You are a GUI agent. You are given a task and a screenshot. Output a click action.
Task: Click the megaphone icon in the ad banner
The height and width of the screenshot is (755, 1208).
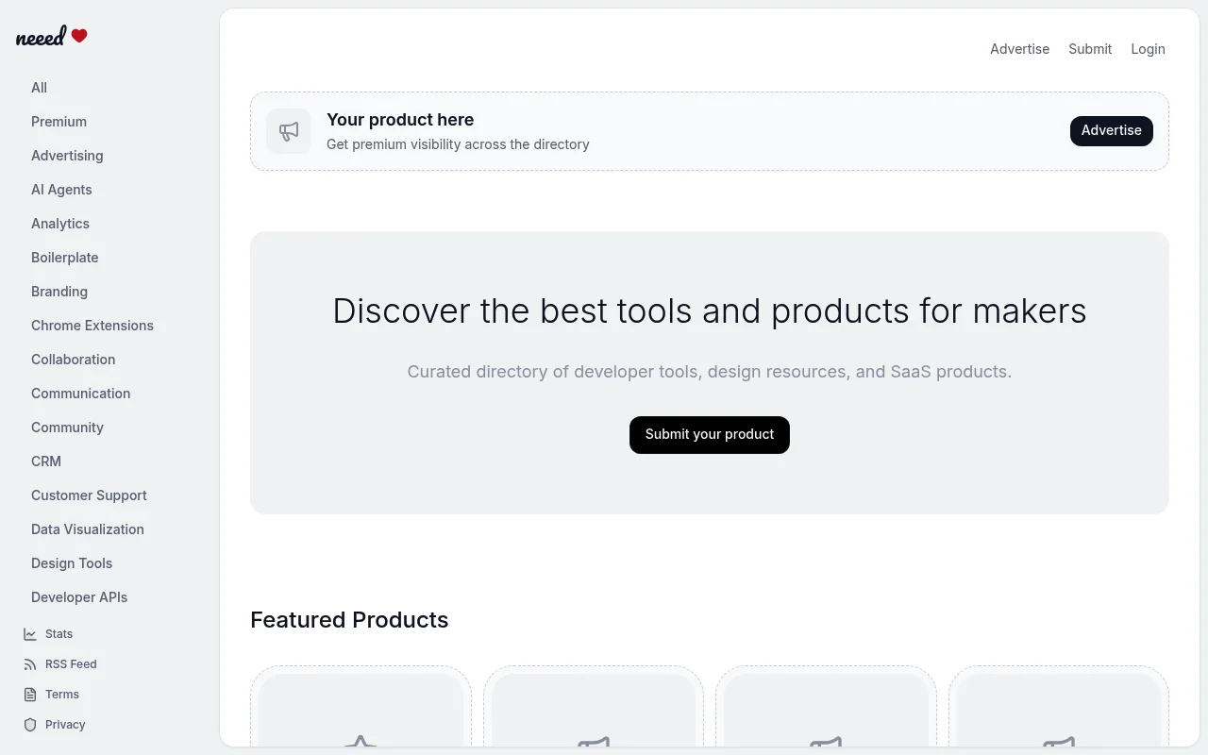(x=288, y=131)
